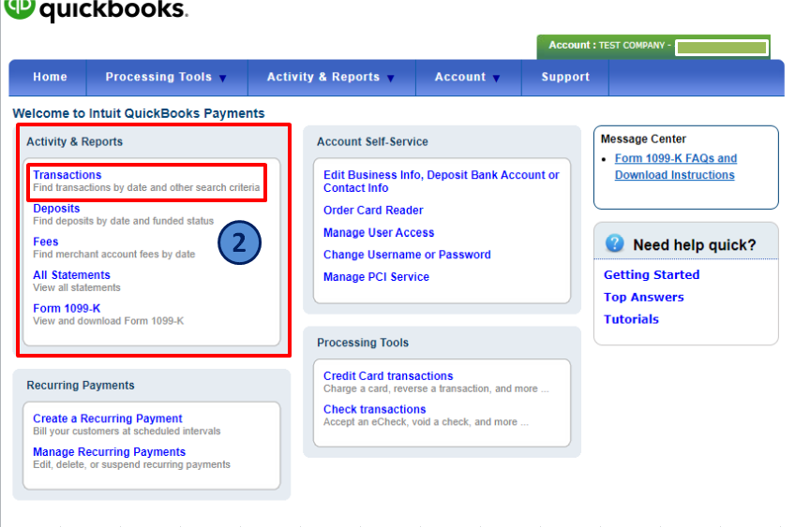795x527 pixels.
Task: Expand the Account menu dropdown arrow
Action: (x=496, y=78)
